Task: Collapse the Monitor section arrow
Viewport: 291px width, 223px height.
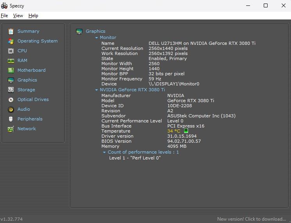Action: [x=96, y=38]
